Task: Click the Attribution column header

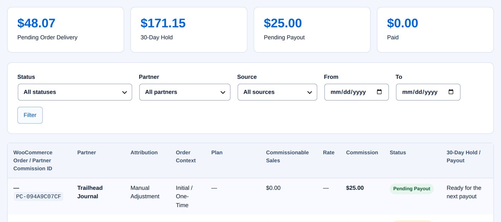Action: 144,152
